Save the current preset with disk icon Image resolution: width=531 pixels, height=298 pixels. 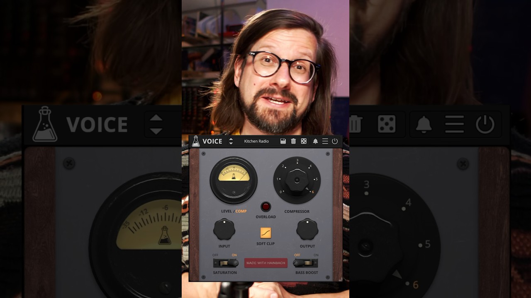[283, 141]
